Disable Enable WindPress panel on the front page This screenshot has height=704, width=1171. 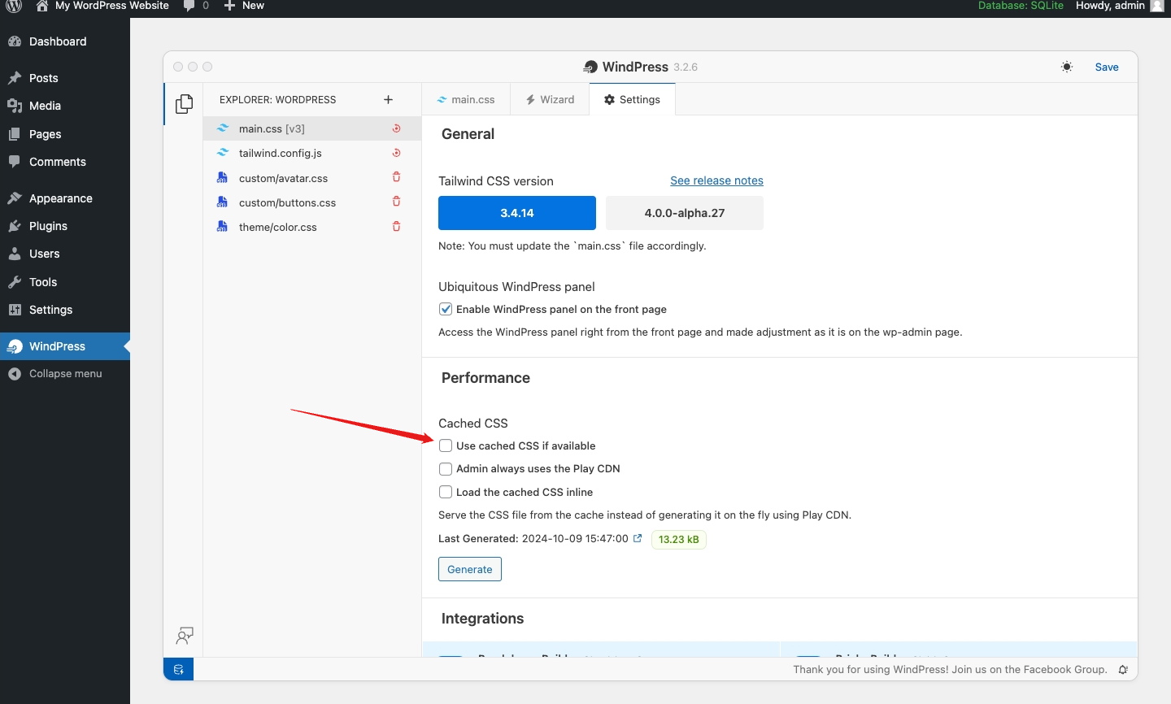tap(446, 308)
